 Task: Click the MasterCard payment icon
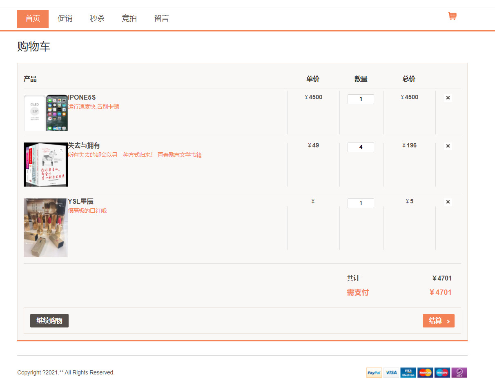coord(425,372)
